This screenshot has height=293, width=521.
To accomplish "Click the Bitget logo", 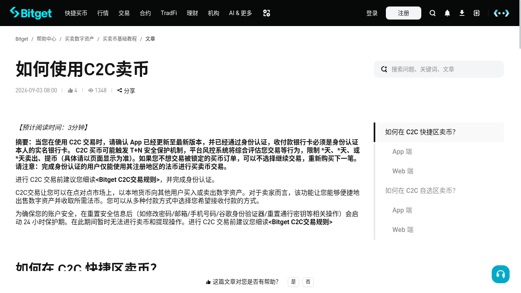I will point(31,13).
